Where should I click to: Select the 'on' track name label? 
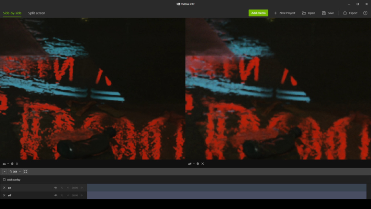pyautogui.click(x=10, y=188)
